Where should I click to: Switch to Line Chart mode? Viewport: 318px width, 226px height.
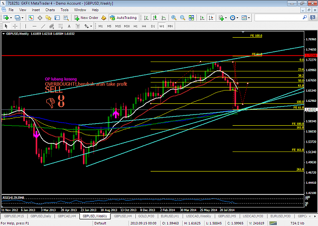pyautogui.click(x=164, y=18)
